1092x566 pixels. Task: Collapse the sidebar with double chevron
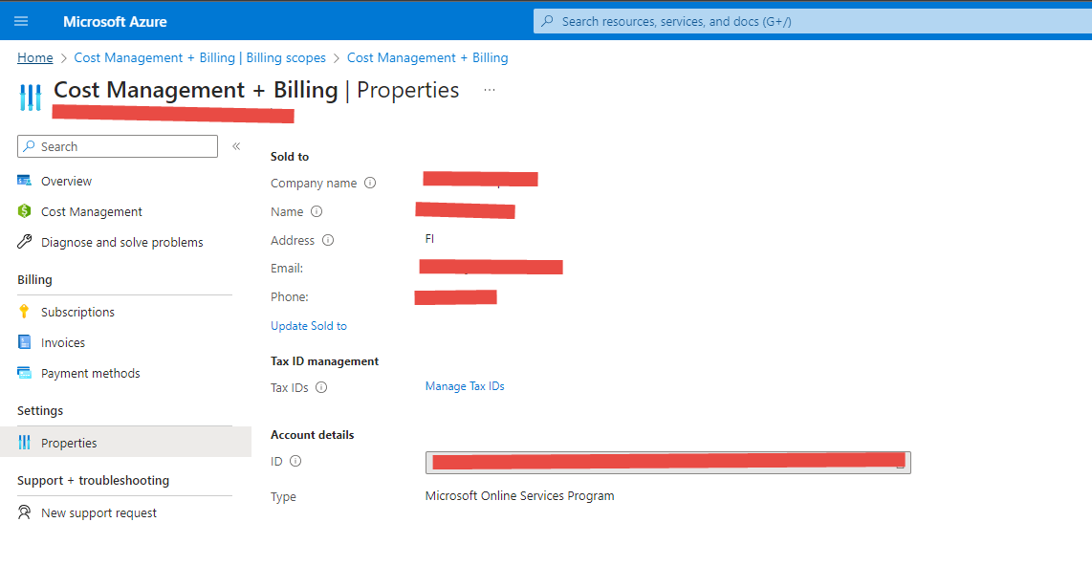[x=236, y=146]
